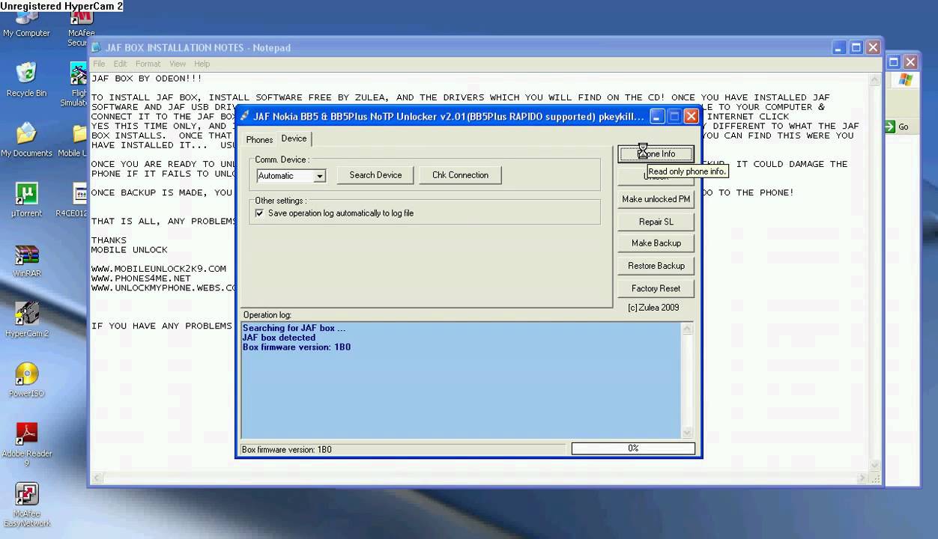
Task: Click 'WWW.MOBILEUNLOCK2K9.COM' text in Notepad
Action: click(x=158, y=268)
